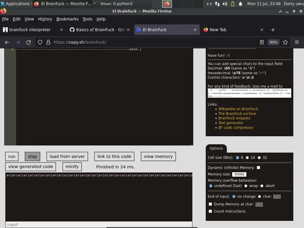Close the brainfuck interpreter tab
304x228 pixels.
click(61, 30)
